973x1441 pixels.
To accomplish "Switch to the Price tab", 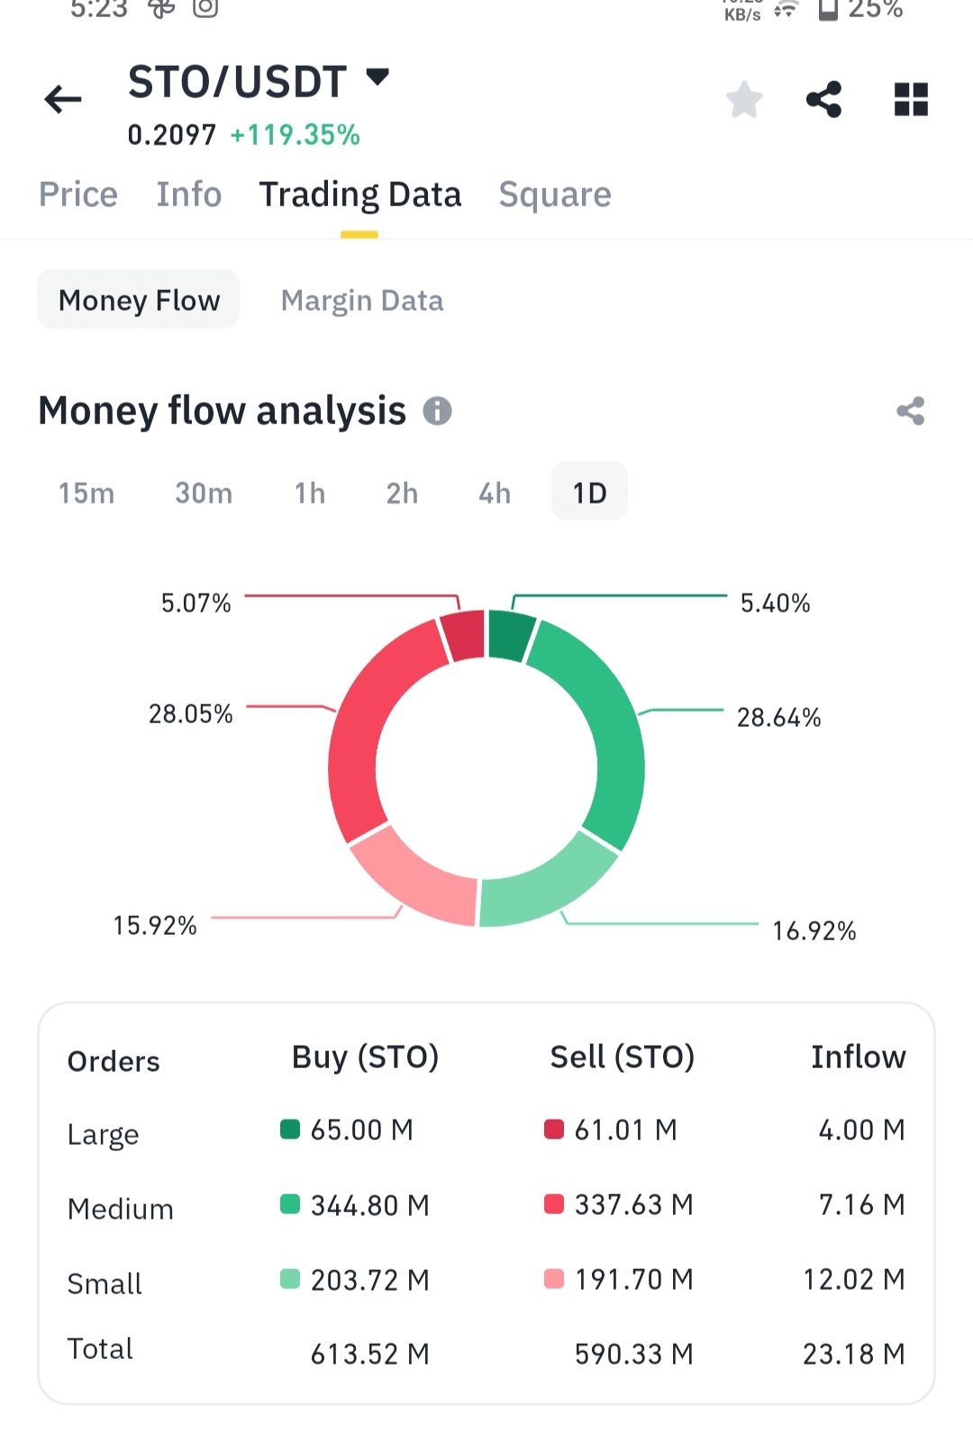I will [x=78, y=195].
